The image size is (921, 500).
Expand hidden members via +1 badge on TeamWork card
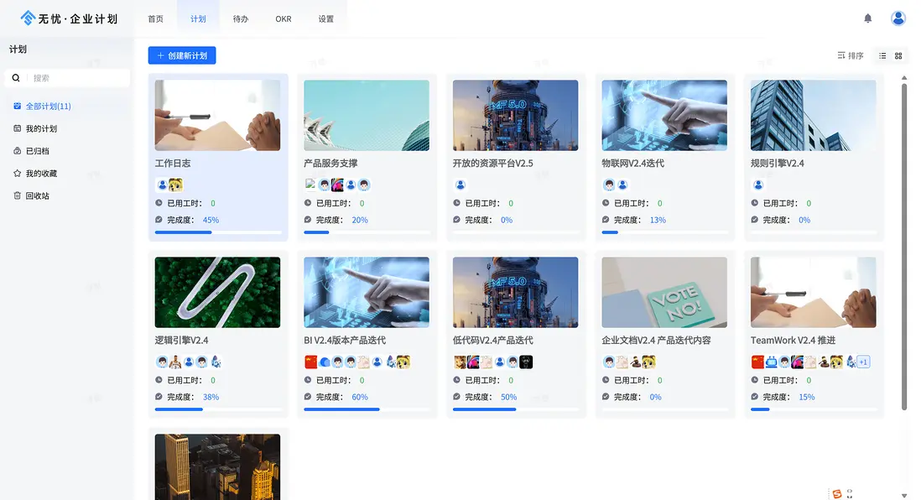[x=862, y=362]
